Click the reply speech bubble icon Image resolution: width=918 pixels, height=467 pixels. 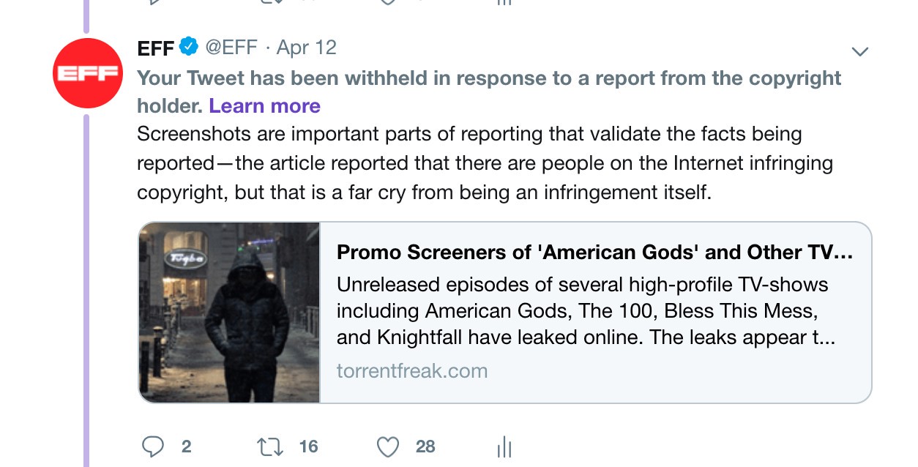[152, 447]
